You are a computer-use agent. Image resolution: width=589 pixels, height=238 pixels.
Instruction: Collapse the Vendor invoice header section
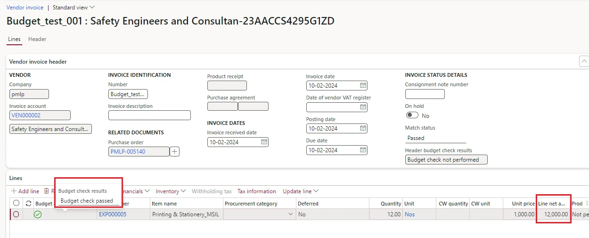pyautogui.click(x=584, y=61)
